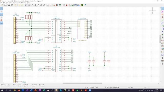Select the Wire to bus entry tool

pyautogui.click(x=162, y=26)
